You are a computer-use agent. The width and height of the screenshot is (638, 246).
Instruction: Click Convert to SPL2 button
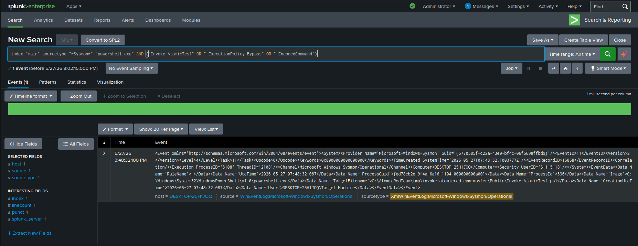[x=103, y=40]
